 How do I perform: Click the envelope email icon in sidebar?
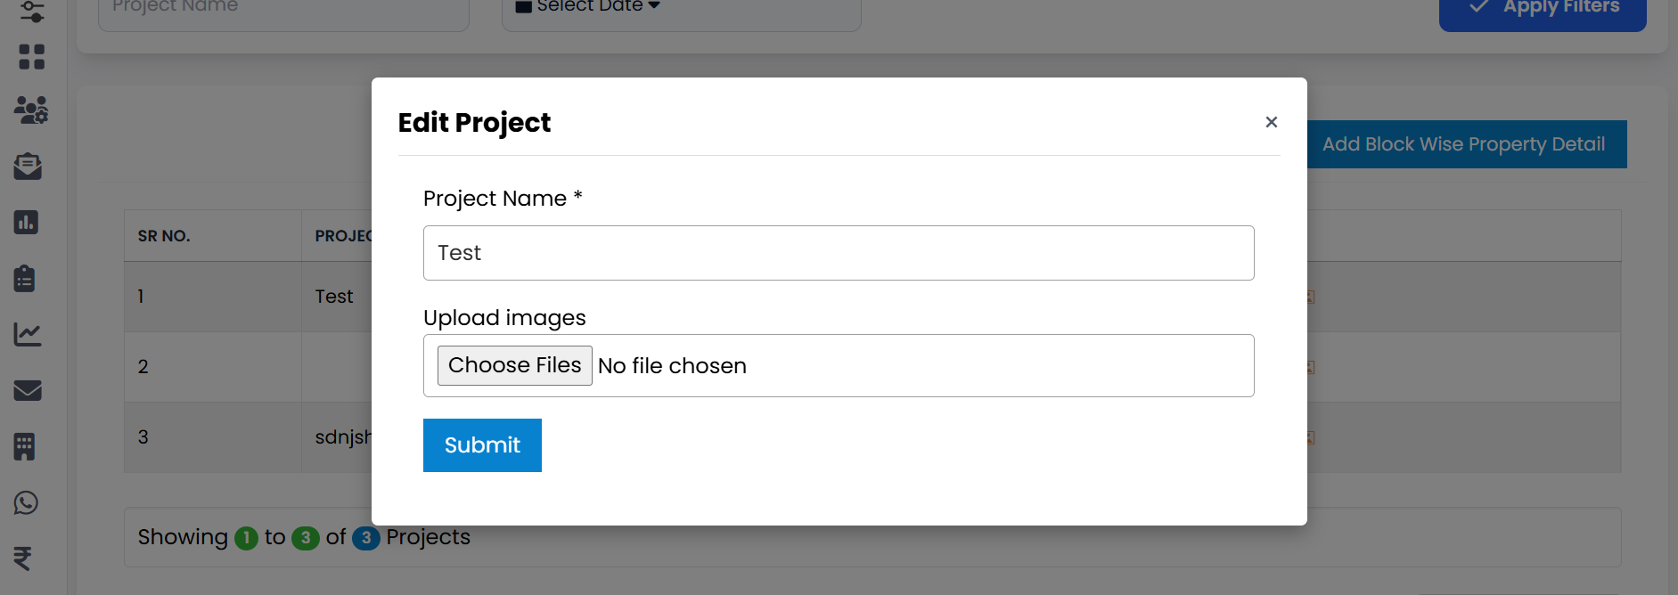(27, 390)
